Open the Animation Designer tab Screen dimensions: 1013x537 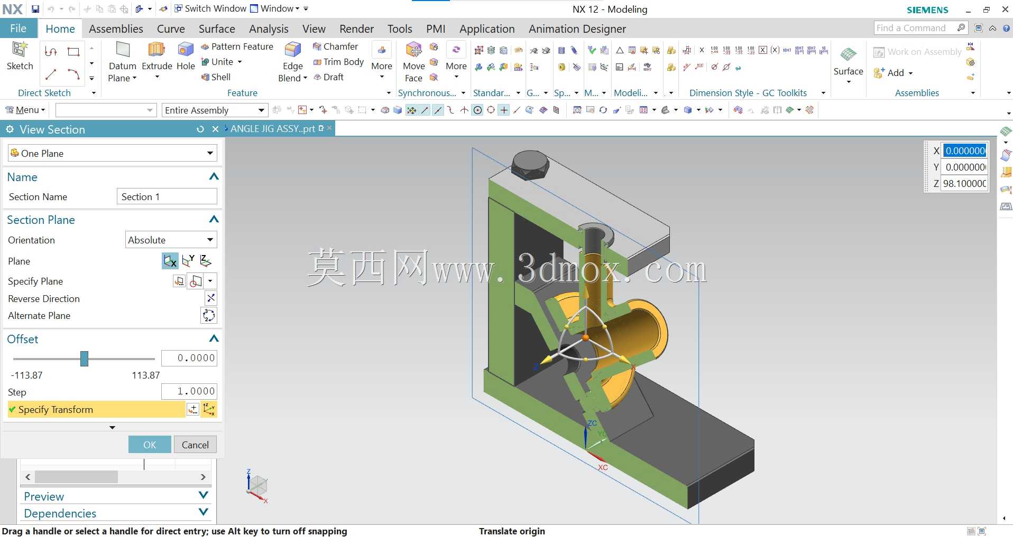(x=577, y=29)
